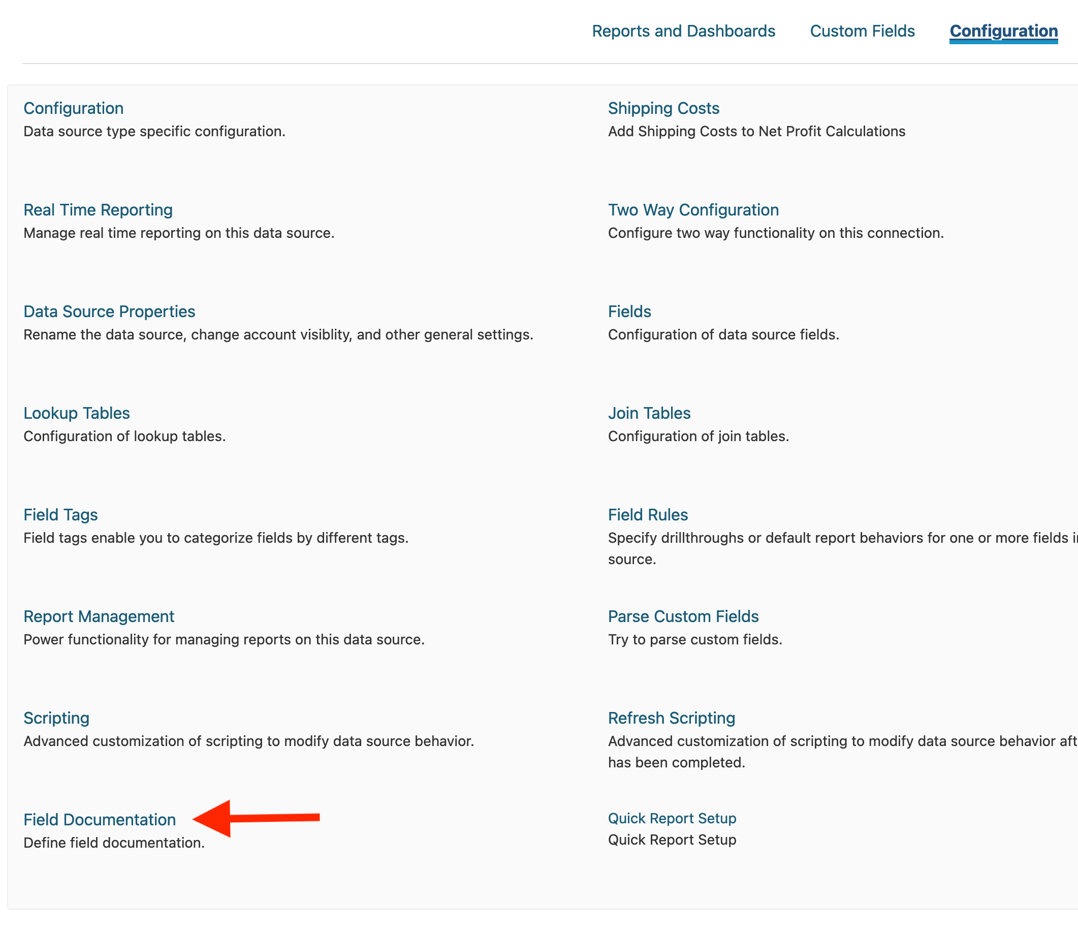Open Lookup Tables configuration
The height and width of the screenshot is (930, 1078).
point(77,413)
